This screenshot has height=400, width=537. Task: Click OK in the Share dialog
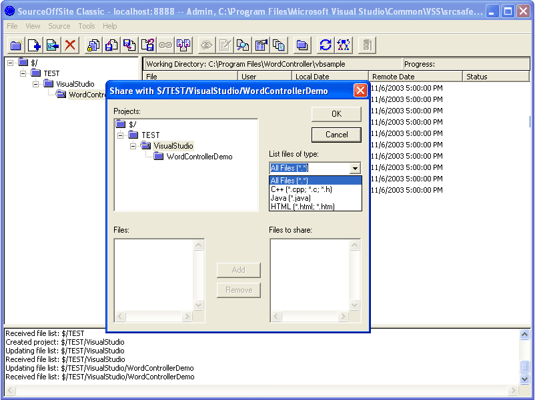(x=336, y=114)
